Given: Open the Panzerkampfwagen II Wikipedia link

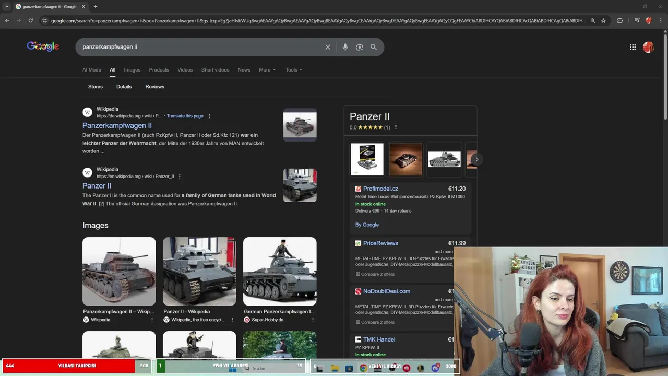Looking at the screenshot, I should [117, 125].
